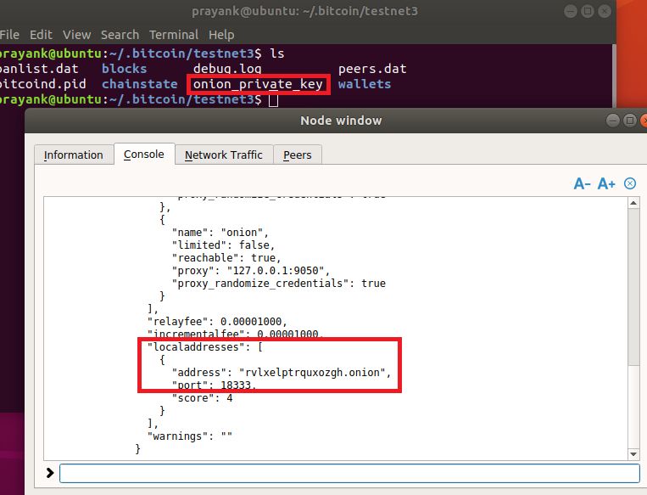Open the terminal Search menu
Viewport: 647px width, 495px height.
coord(120,35)
